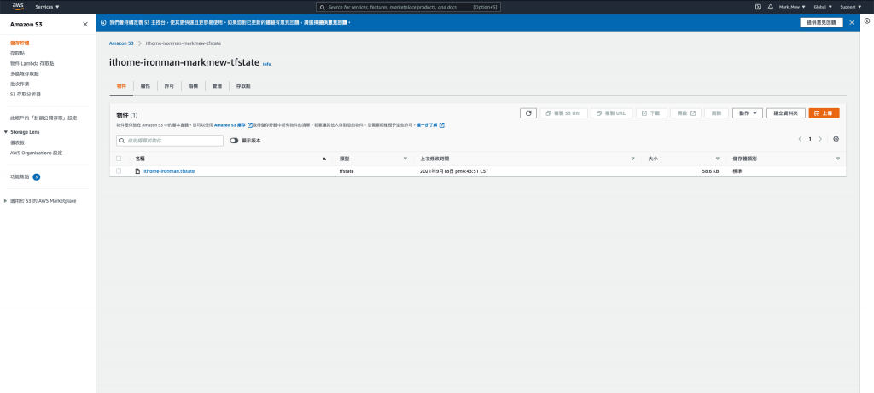Select all objects with header checkbox
This screenshot has height=393, width=874.
(119, 159)
